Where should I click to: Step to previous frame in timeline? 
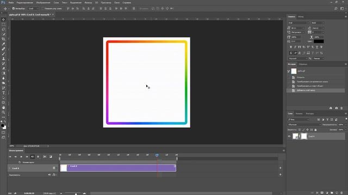coord(16,157)
